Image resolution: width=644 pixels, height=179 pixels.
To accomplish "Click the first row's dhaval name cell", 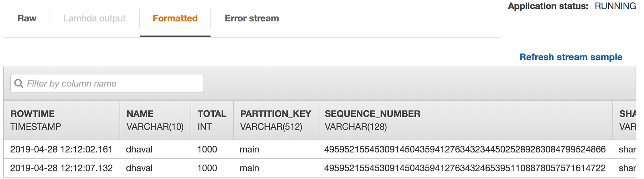I will 139,149.
